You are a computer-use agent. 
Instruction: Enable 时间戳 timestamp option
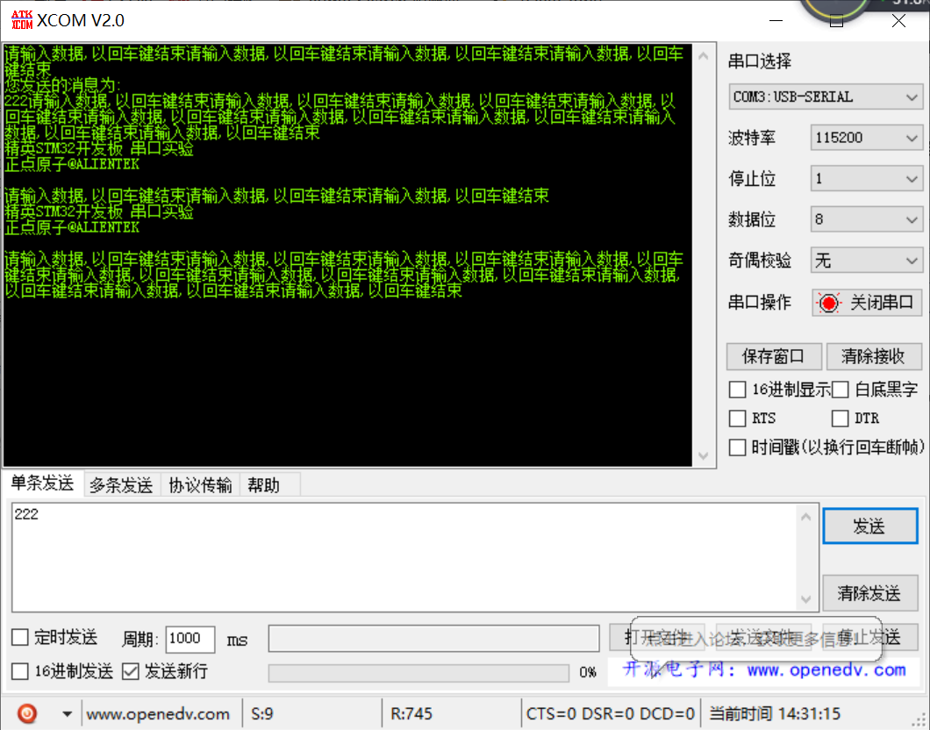pos(737,447)
